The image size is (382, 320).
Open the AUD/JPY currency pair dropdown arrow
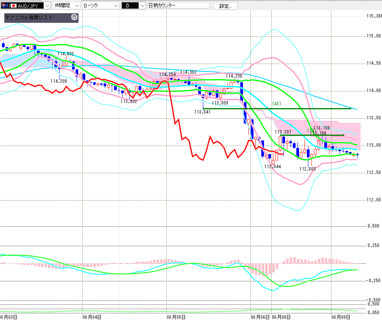48,5
